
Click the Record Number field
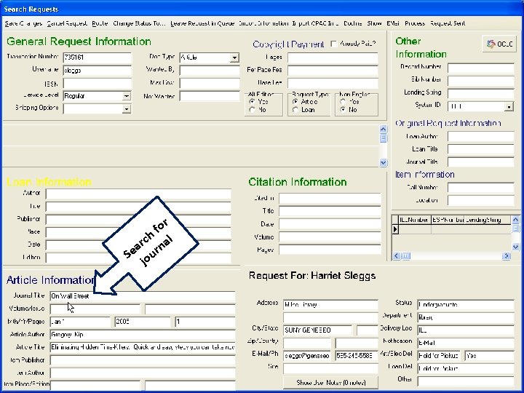pyautogui.click(x=481, y=68)
